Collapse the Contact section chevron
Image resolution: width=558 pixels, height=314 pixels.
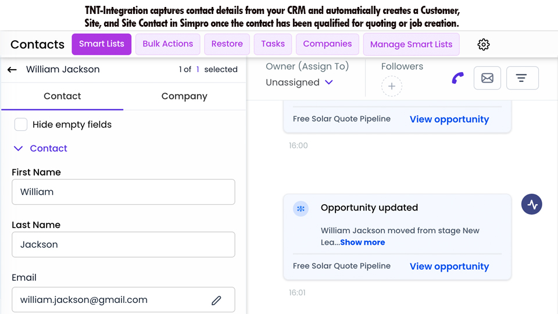(x=19, y=149)
